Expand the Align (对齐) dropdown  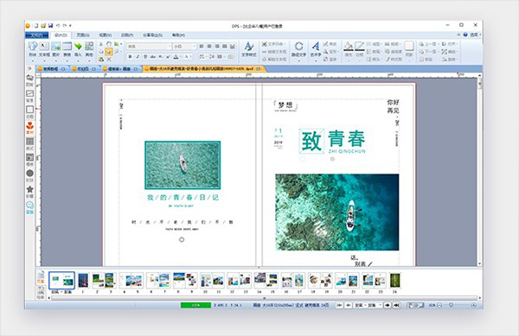457,44
